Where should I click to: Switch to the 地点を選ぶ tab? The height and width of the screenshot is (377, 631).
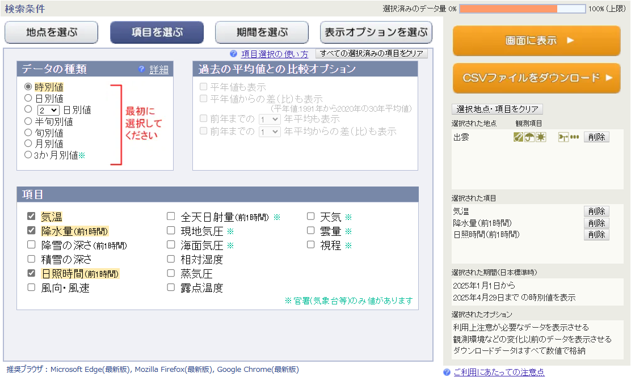click(x=52, y=33)
